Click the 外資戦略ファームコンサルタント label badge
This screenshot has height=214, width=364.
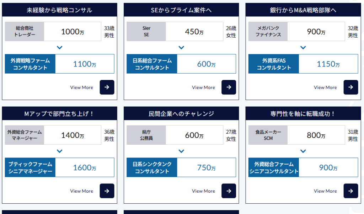[x=30, y=64]
